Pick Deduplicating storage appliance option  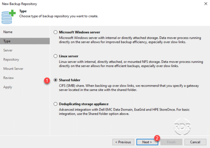point(55,104)
